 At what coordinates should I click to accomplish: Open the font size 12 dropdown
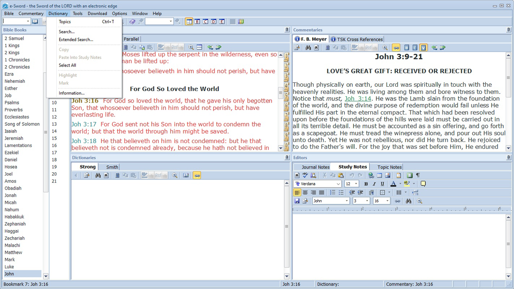coord(356,184)
